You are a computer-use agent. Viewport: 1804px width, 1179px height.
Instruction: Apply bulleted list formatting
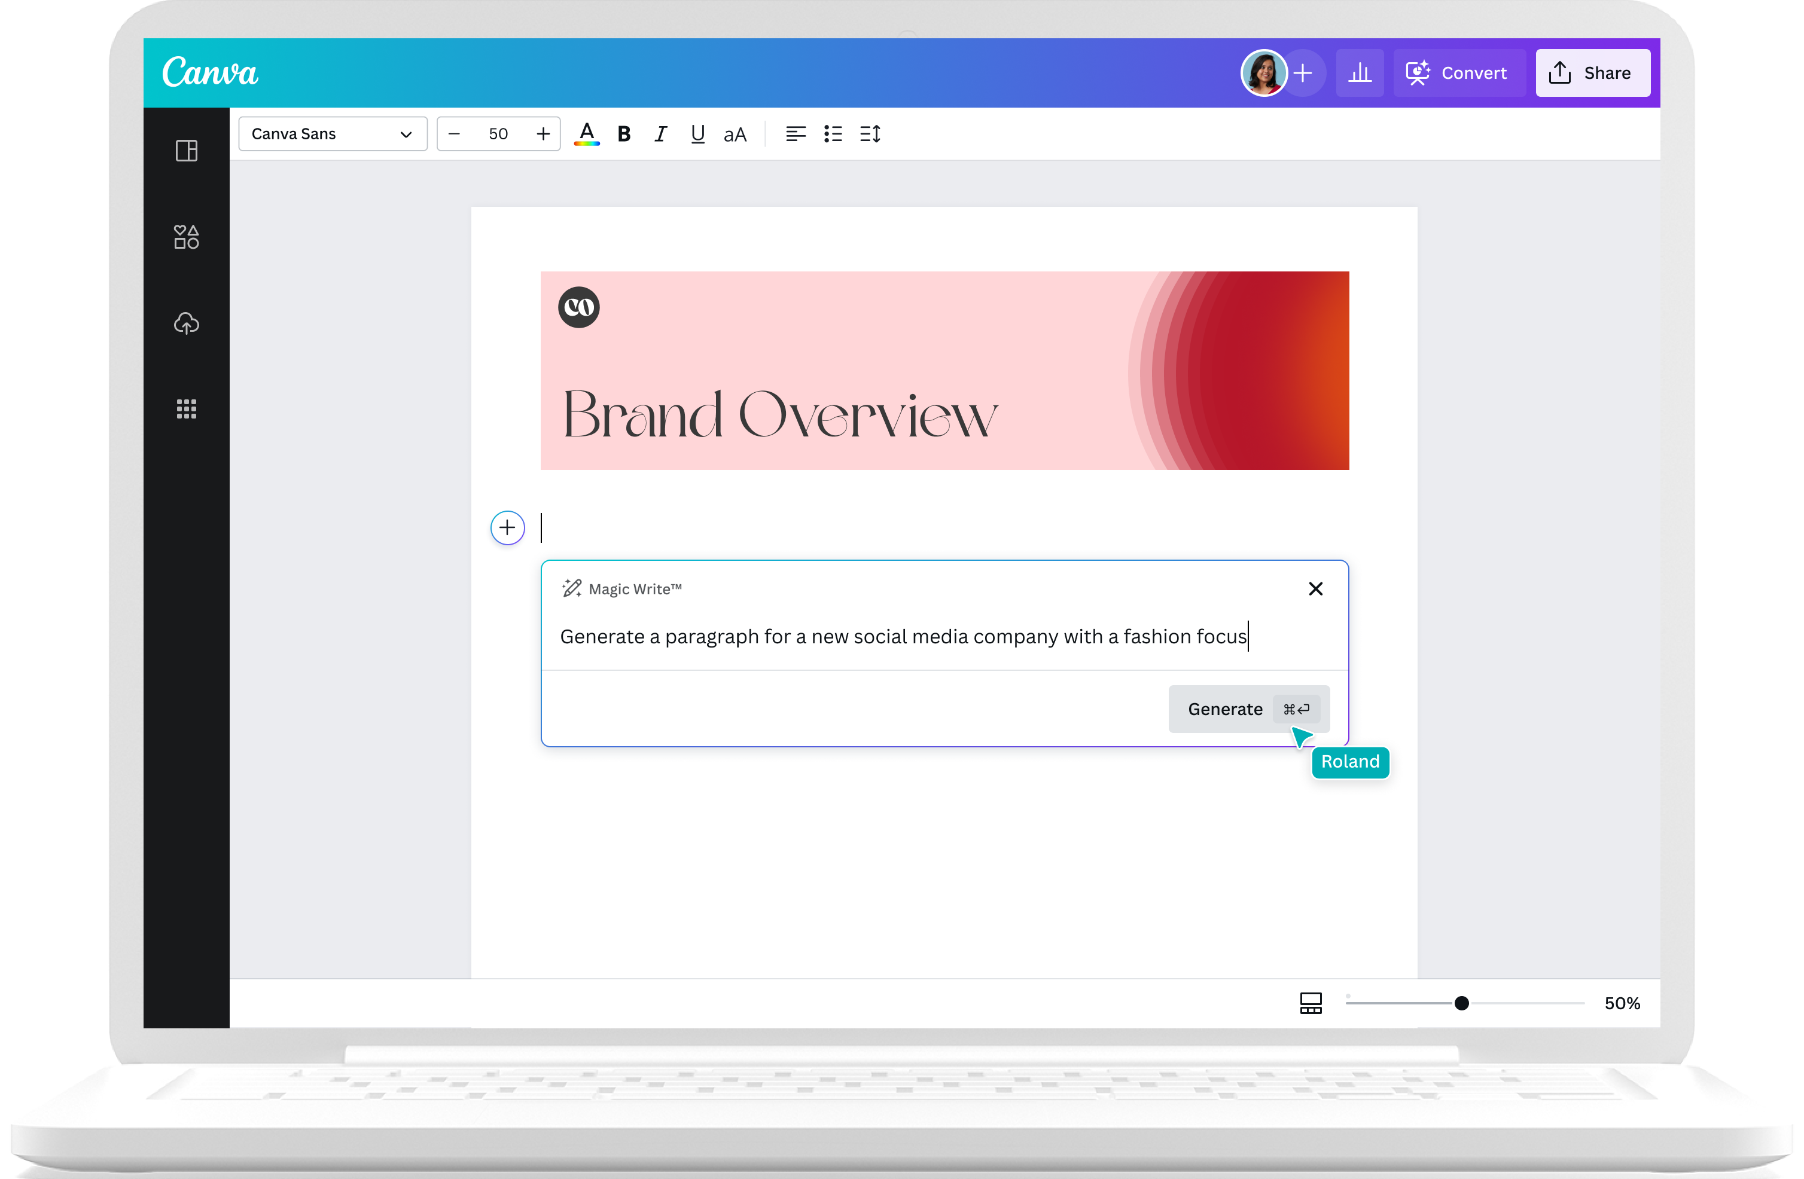point(833,134)
